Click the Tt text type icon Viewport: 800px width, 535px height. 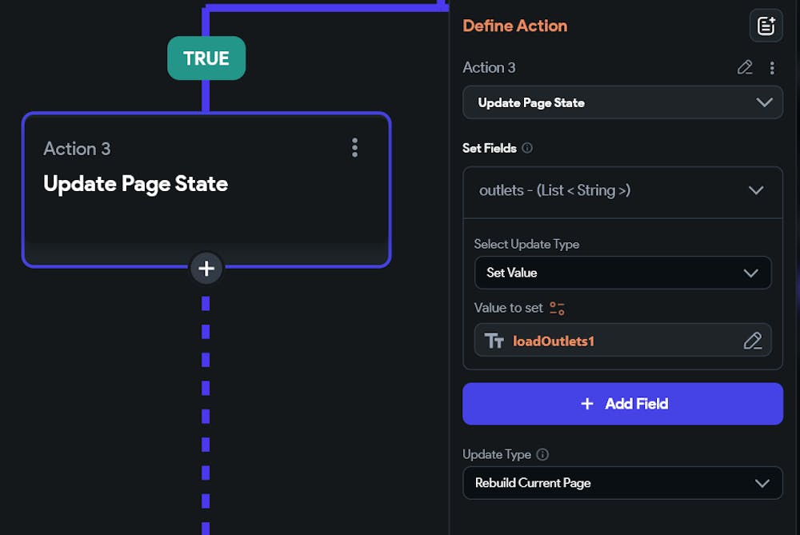coord(494,341)
